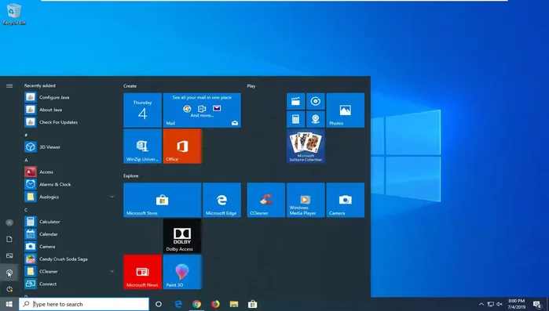The image size is (549, 311).
Task: Focus the Type here to search box
Action: (x=84, y=305)
